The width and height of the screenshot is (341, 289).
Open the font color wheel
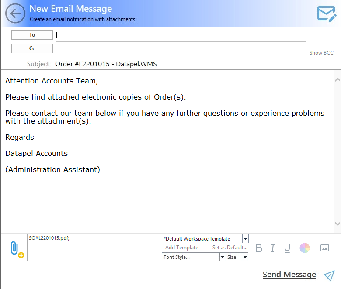(305, 248)
